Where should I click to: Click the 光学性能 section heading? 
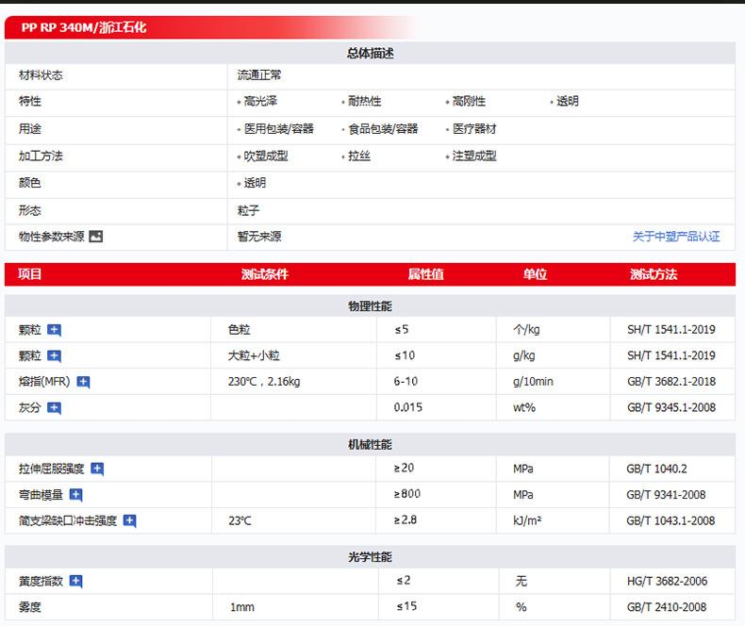click(x=370, y=556)
